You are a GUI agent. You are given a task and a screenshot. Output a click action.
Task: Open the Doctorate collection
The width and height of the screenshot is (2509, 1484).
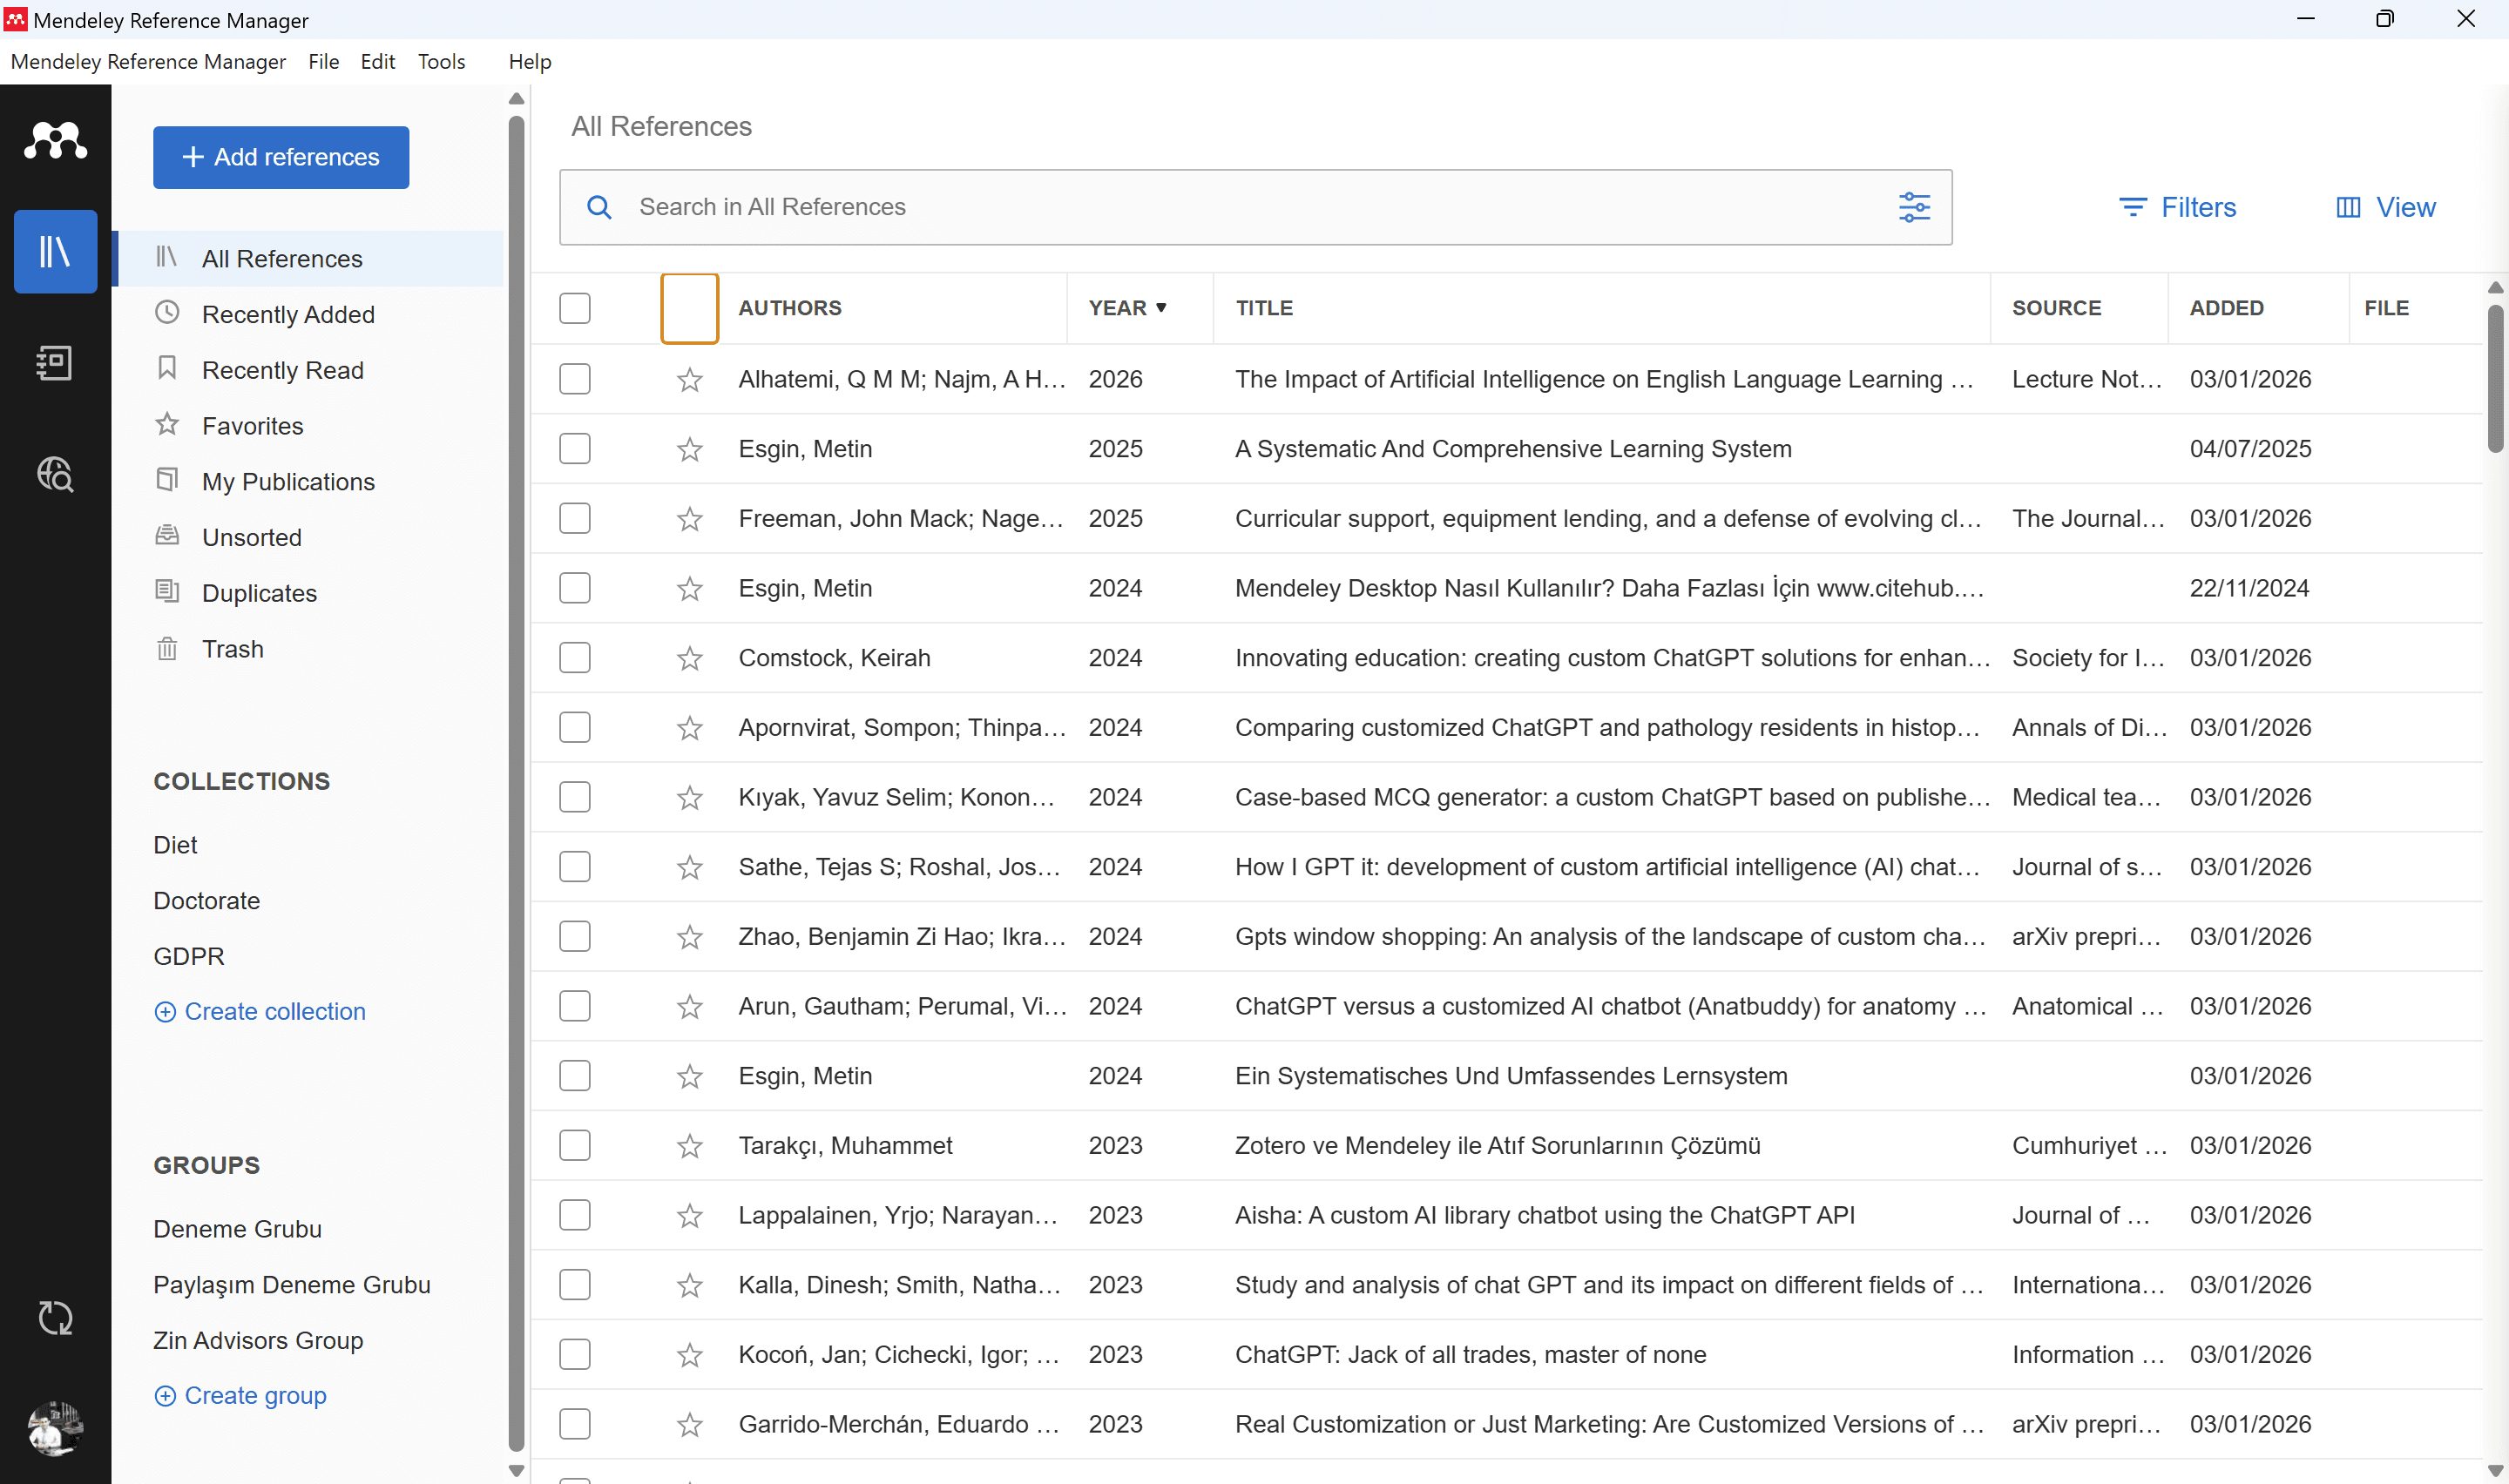coord(207,901)
